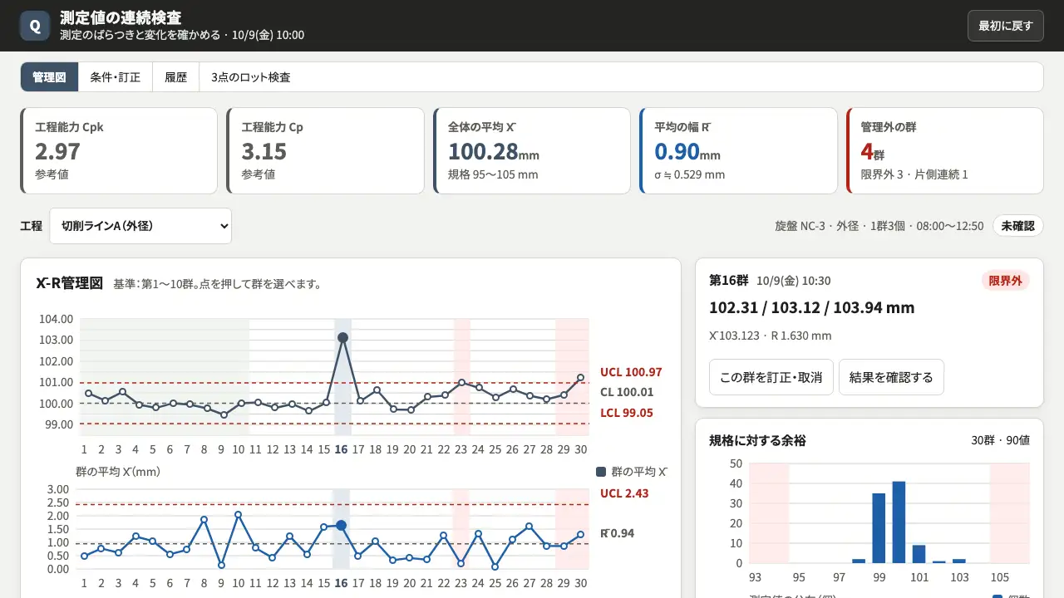Select the histogram bar at 99
Image resolution: width=1064 pixels, height=598 pixels.
tap(879, 528)
